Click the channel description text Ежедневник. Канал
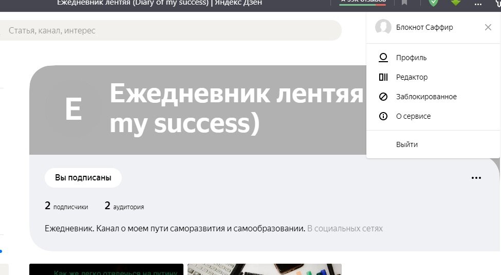 click(x=175, y=228)
